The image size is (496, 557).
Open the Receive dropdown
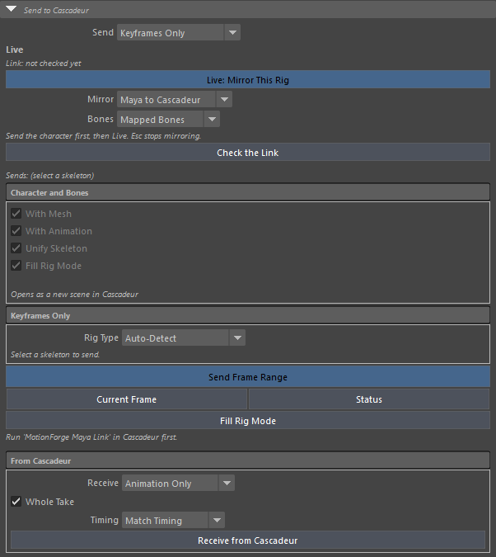(178, 483)
